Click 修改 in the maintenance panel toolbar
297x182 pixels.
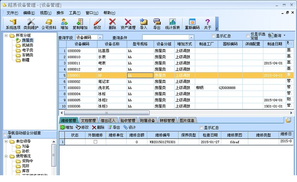82,127
